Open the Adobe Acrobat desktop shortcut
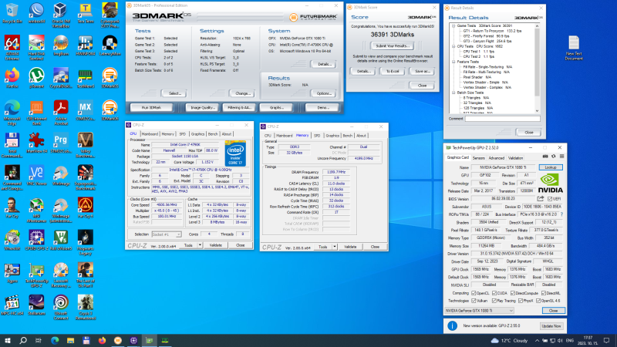 click(61, 113)
